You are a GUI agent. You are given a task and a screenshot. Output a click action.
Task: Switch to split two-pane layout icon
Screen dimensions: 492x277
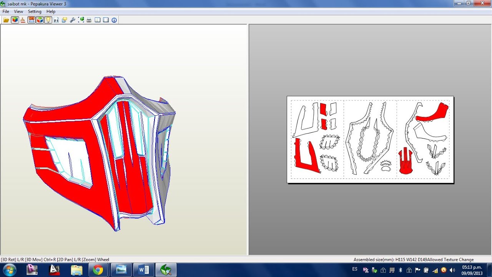(98, 20)
